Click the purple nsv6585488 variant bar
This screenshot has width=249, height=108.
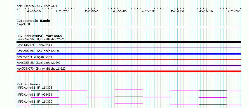click(129, 65)
